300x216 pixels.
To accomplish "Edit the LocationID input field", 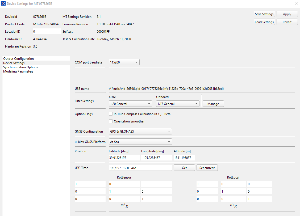I will pyautogui.click(x=47, y=31).
